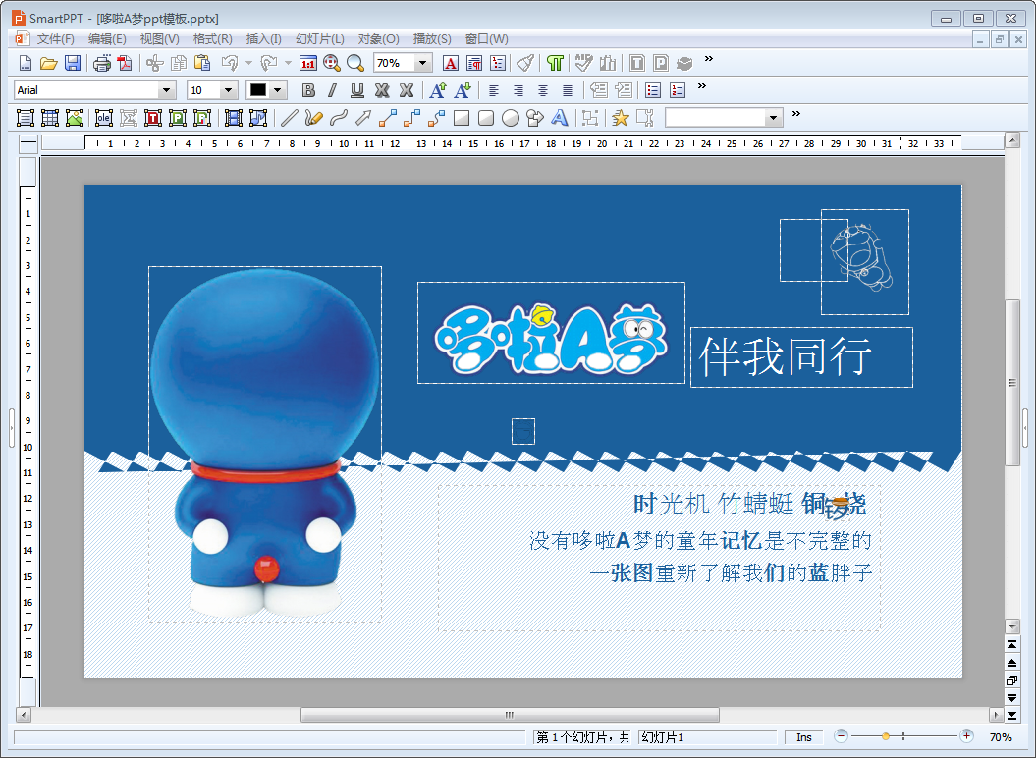Insert TextArt with the blue A icon
1036x758 pixels.
tap(560, 118)
